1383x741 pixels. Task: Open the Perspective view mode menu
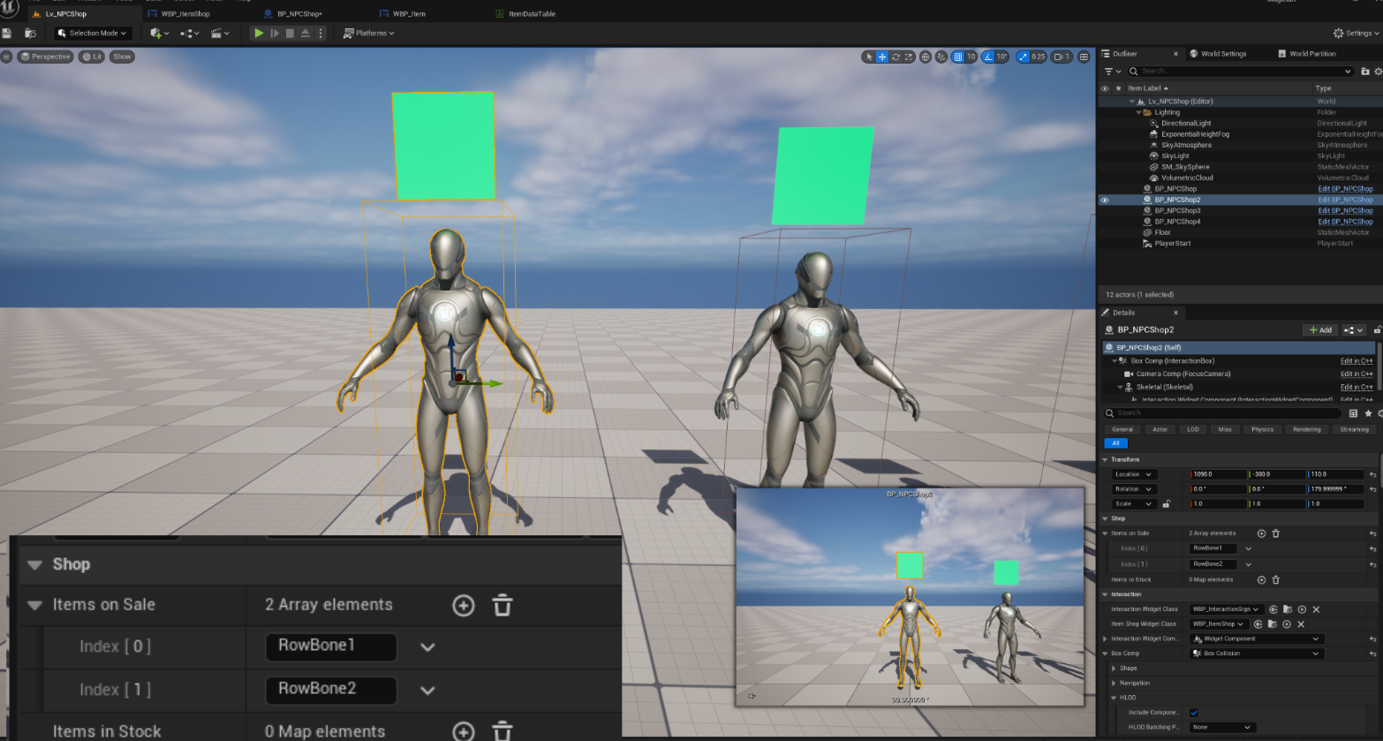coord(45,57)
